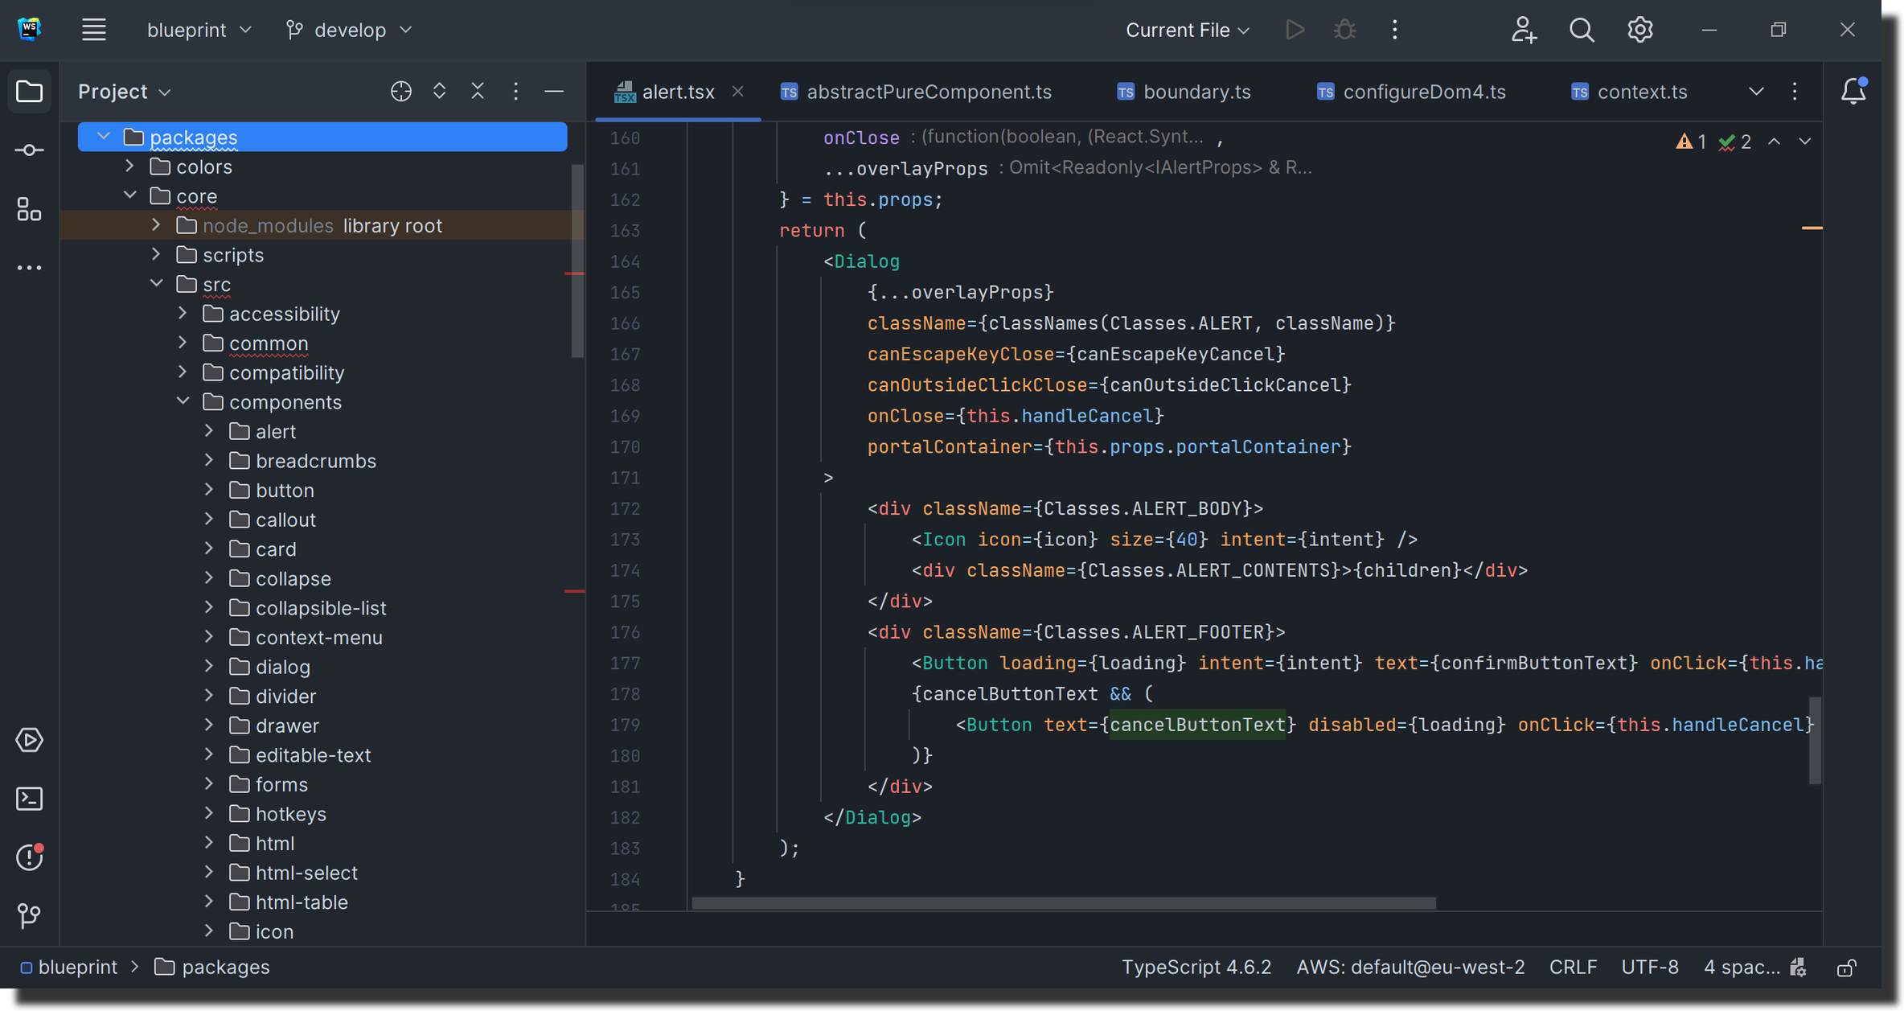The image size is (1904, 1011).
Task: Click the CRLF line separator widget
Action: [1573, 968]
